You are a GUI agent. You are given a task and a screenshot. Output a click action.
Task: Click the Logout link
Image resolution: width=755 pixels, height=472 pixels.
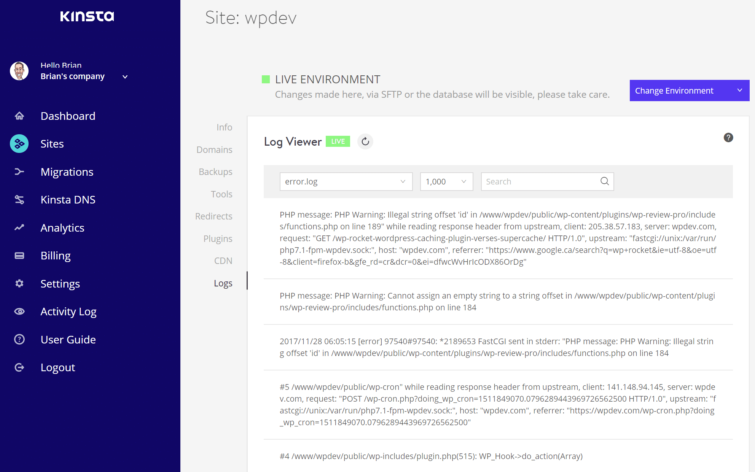coord(58,367)
